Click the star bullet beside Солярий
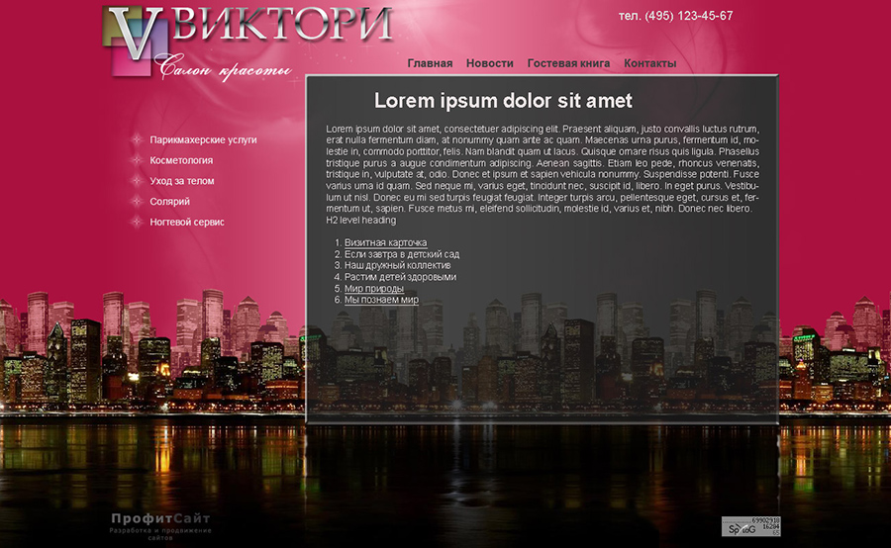The height and width of the screenshot is (548, 891). point(136,202)
